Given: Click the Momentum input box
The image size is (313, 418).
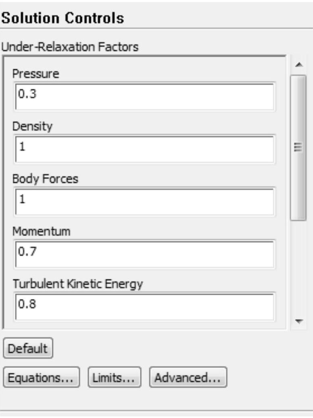Looking at the screenshot, I should tap(144, 254).
